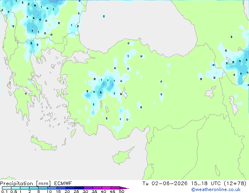Open the weatheronline.co.uk copyright link
Viewport: 249px width, 193px height.
coord(216,189)
